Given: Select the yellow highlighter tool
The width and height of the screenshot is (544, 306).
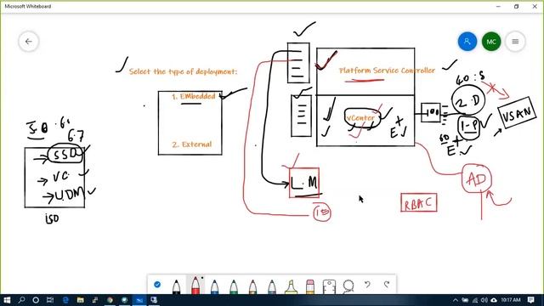Looking at the screenshot, I should pos(291,286).
